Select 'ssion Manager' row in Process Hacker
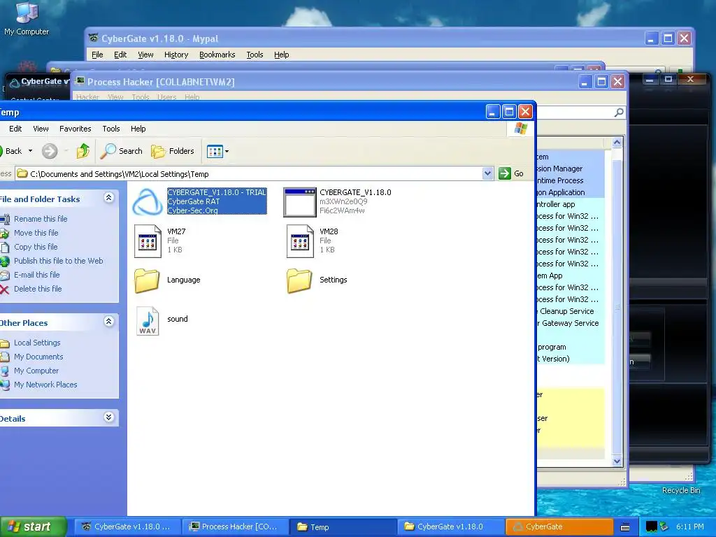Image resolution: width=716 pixels, height=537 pixels. (x=571, y=169)
